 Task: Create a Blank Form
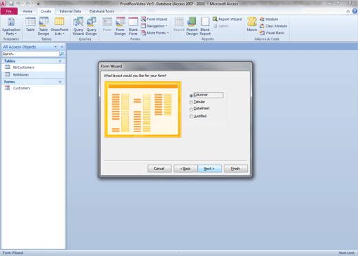133,26
